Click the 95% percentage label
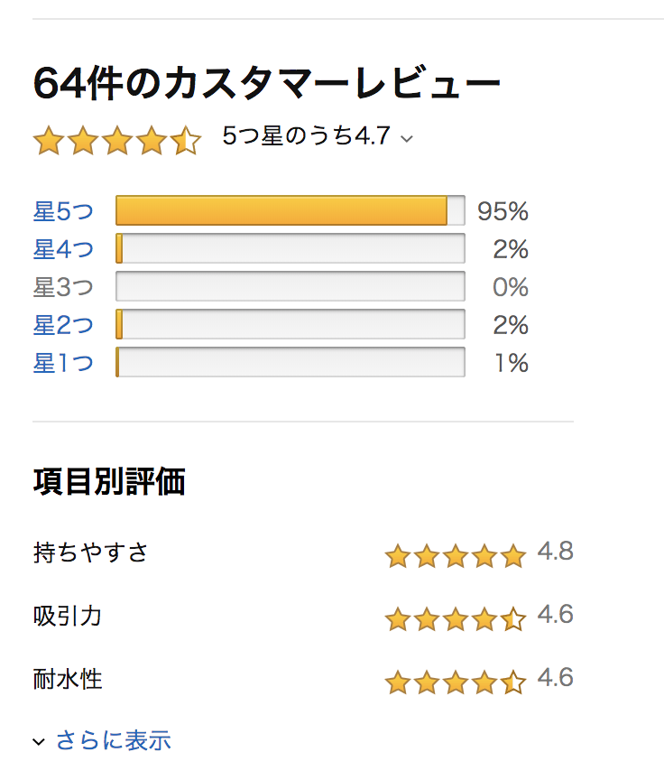The width and height of the screenshot is (664, 780). coord(503,211)
